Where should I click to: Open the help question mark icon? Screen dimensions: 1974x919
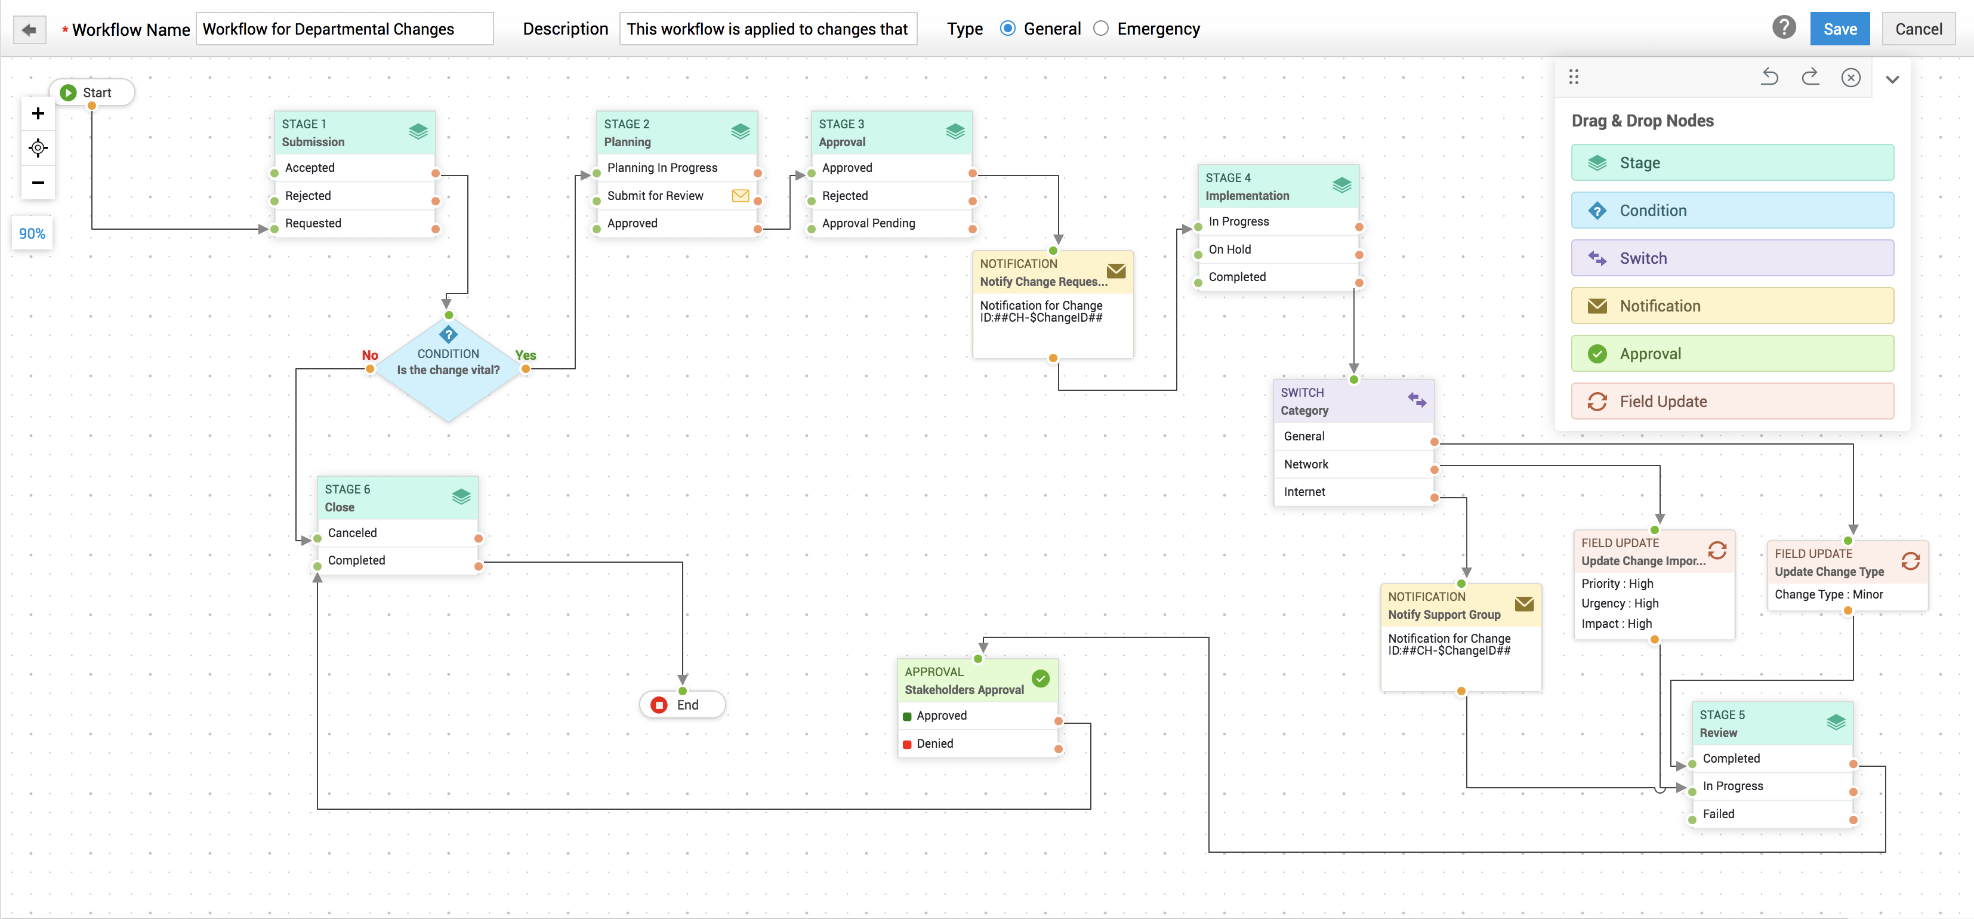click(x=1785, y=27)
